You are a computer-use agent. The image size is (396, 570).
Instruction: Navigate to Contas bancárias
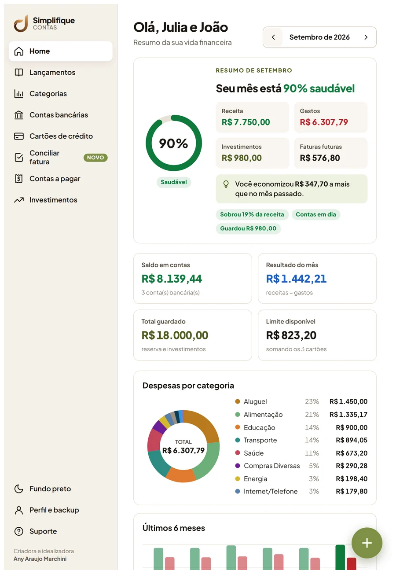pos(61,115)
